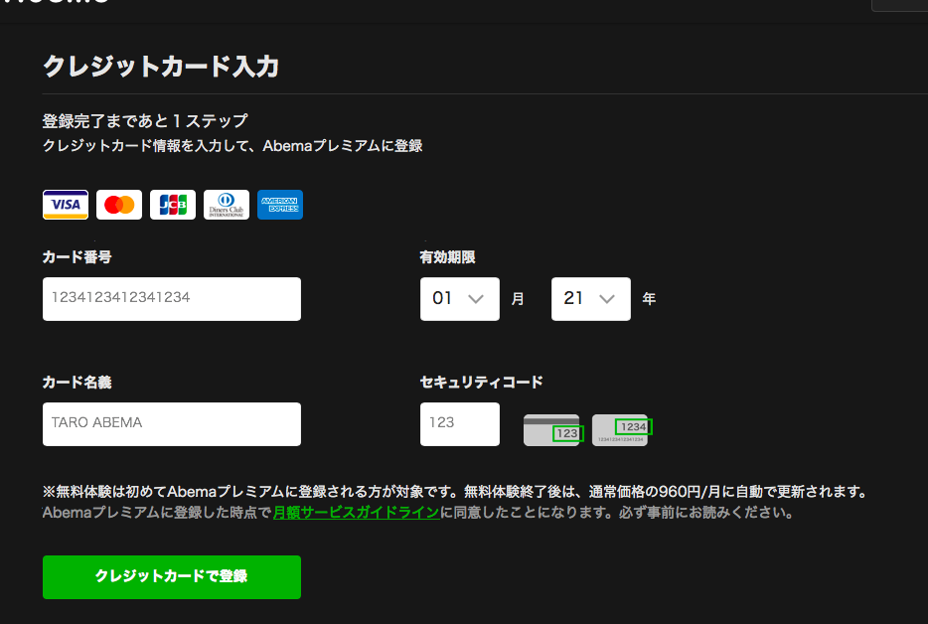The height and width of the screenshot is (624, 928).
Task: Click the 登録完了まであと1ステップ text
Action: 145,121
